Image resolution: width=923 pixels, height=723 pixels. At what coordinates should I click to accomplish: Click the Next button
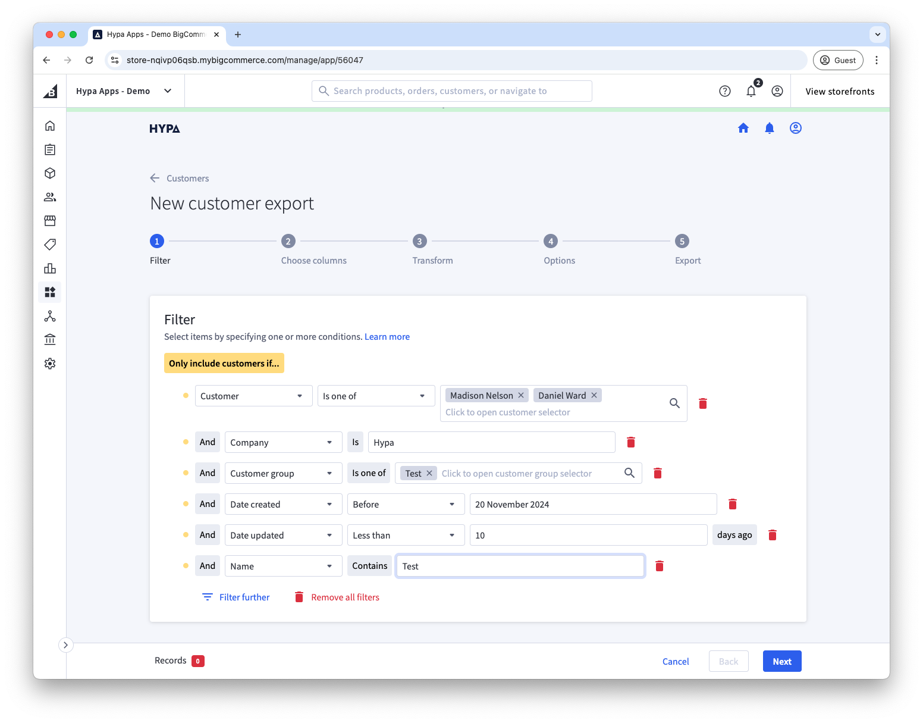pos(781,661)
